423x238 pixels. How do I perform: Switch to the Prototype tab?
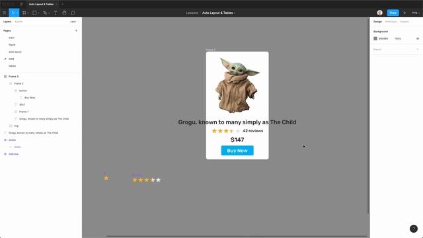coord(391,22)
